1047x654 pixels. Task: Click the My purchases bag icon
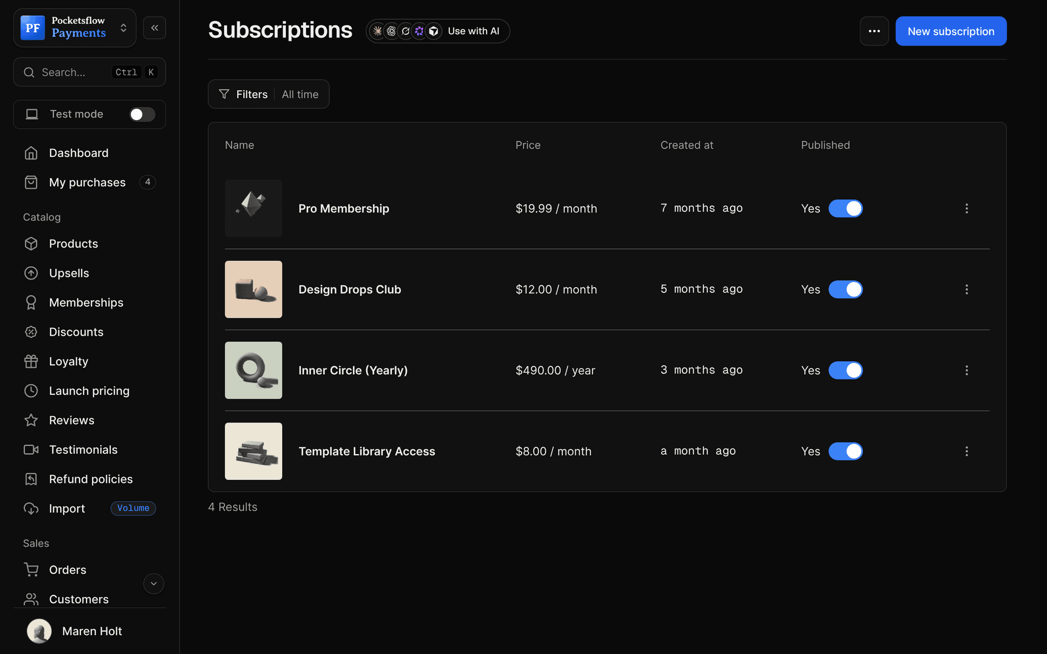pos(31,182)
